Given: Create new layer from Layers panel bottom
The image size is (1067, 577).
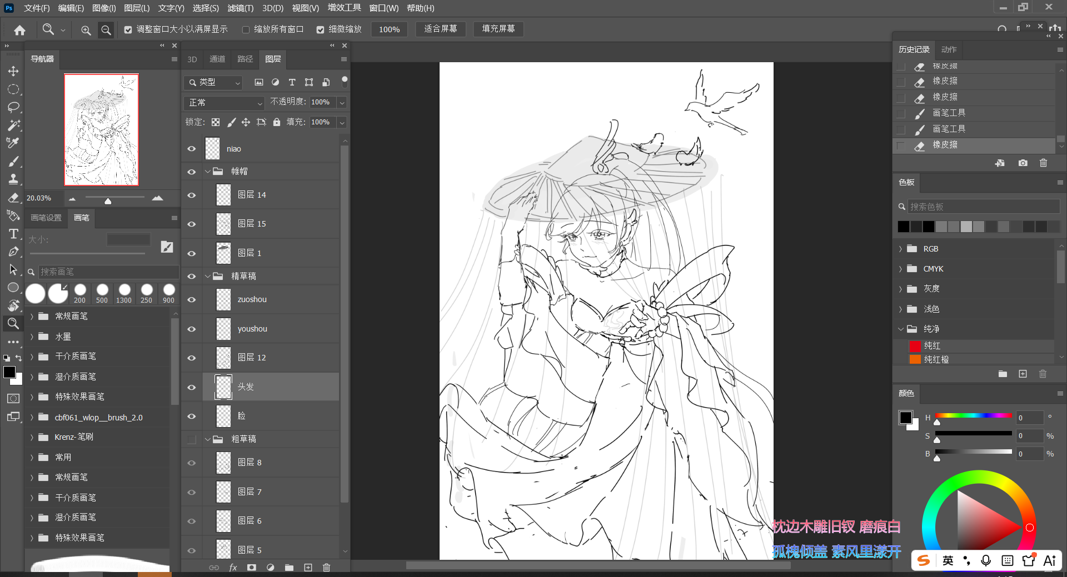Looking at the screenshot, I should [x=308, y=568].
